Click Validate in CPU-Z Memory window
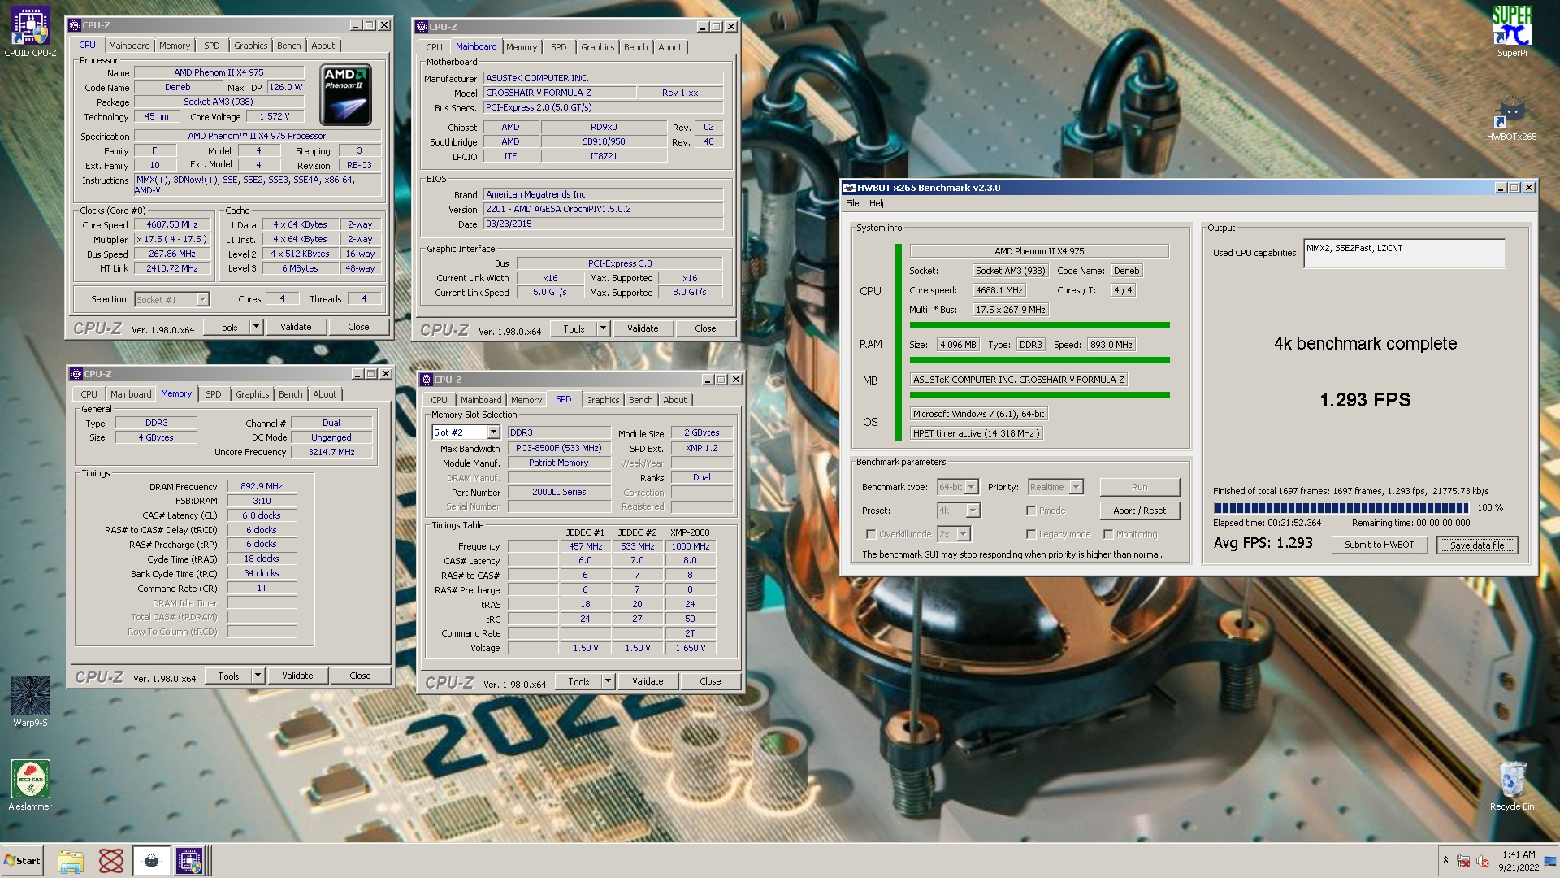The height and width of the screenshot is (878, 1560). click(x=297, y=676)
